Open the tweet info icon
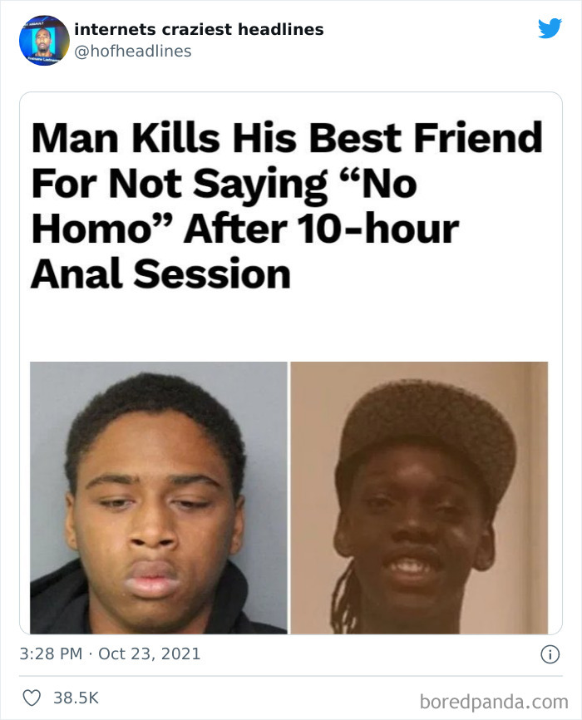 click(x=550, y=654)
